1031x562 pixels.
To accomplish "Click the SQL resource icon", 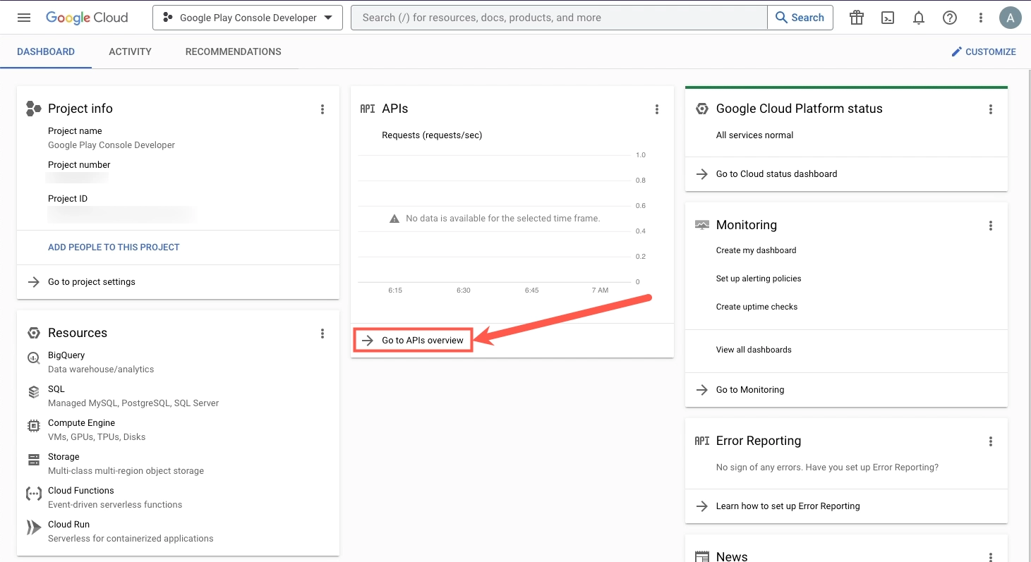I will [33, 392].
